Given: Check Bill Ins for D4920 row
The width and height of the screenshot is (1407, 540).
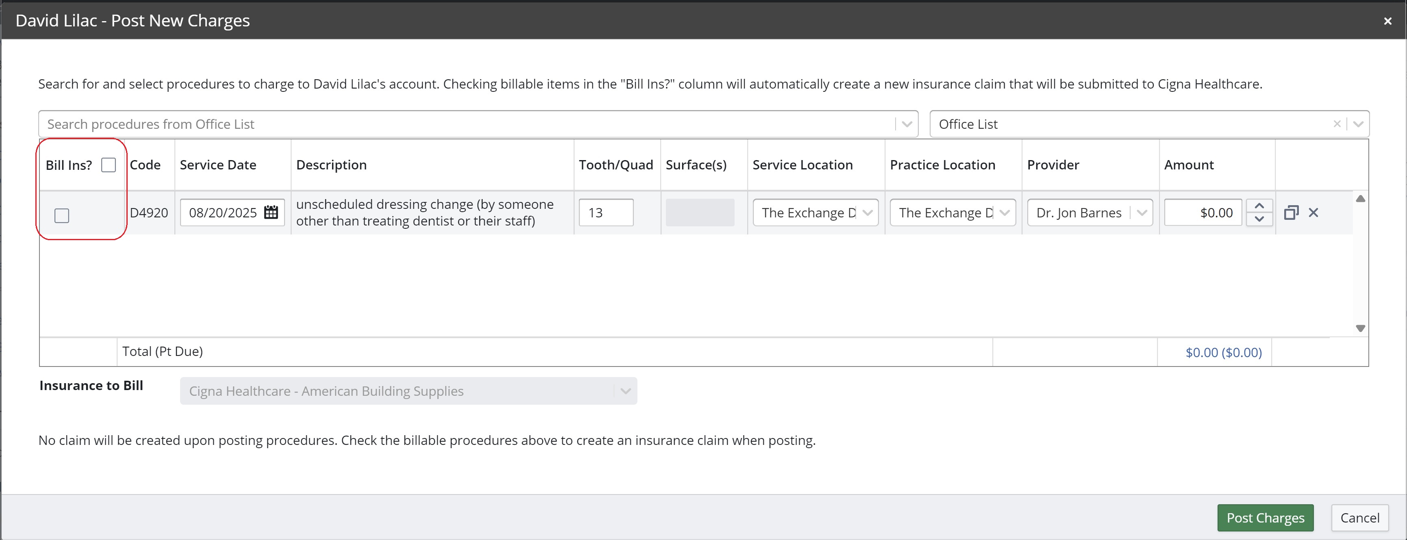Looking at the screenshot, I should click(x=62, y=216).
